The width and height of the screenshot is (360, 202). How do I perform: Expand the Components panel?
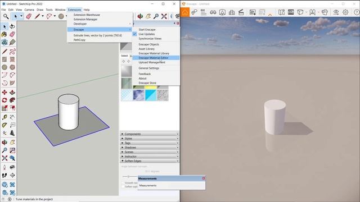(150, 134)
